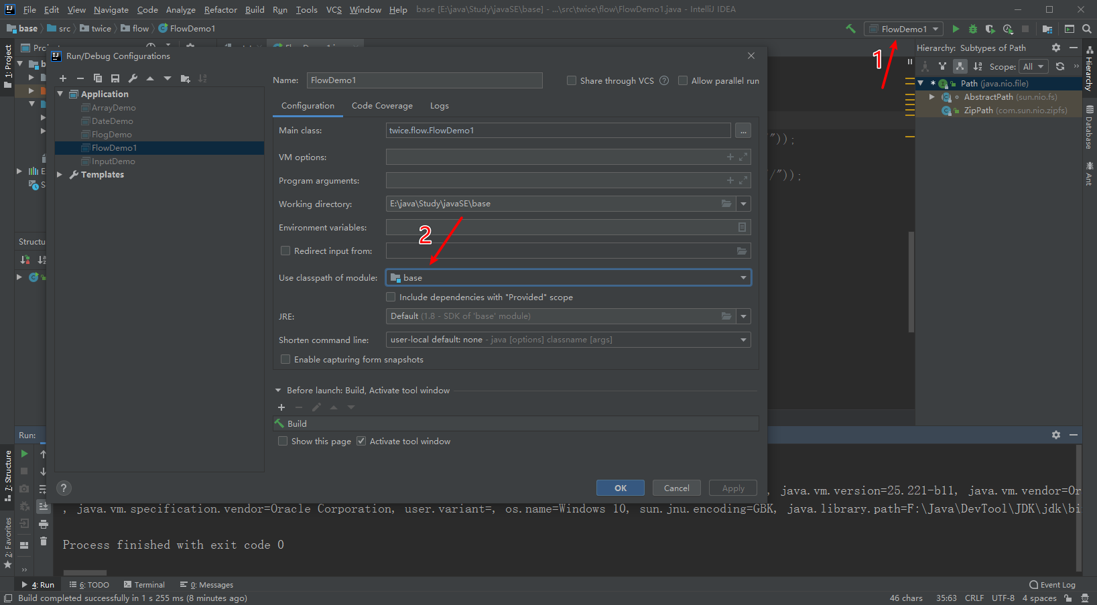Check Redirect input from option
The height and width of the screenshot is (605, 1097).
point(285,251)
